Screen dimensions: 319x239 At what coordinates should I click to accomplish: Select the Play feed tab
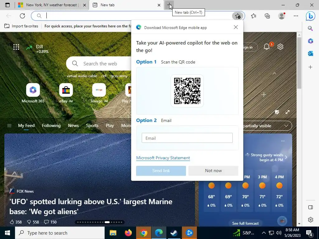110,126
